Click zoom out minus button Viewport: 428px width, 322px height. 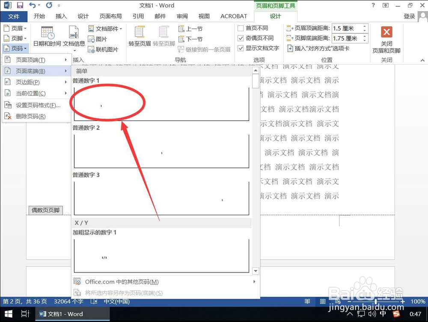click(349, 302)
